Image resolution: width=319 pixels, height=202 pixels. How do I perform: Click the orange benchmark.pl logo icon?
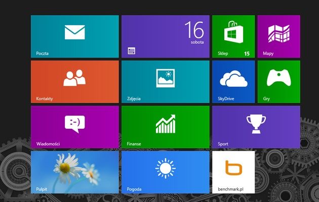pyautogui.click(x=234, y=168)
